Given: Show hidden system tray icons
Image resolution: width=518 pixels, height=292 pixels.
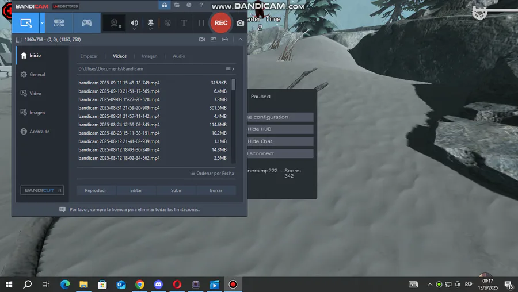Looking at the screenshot, I should point(430,285).
